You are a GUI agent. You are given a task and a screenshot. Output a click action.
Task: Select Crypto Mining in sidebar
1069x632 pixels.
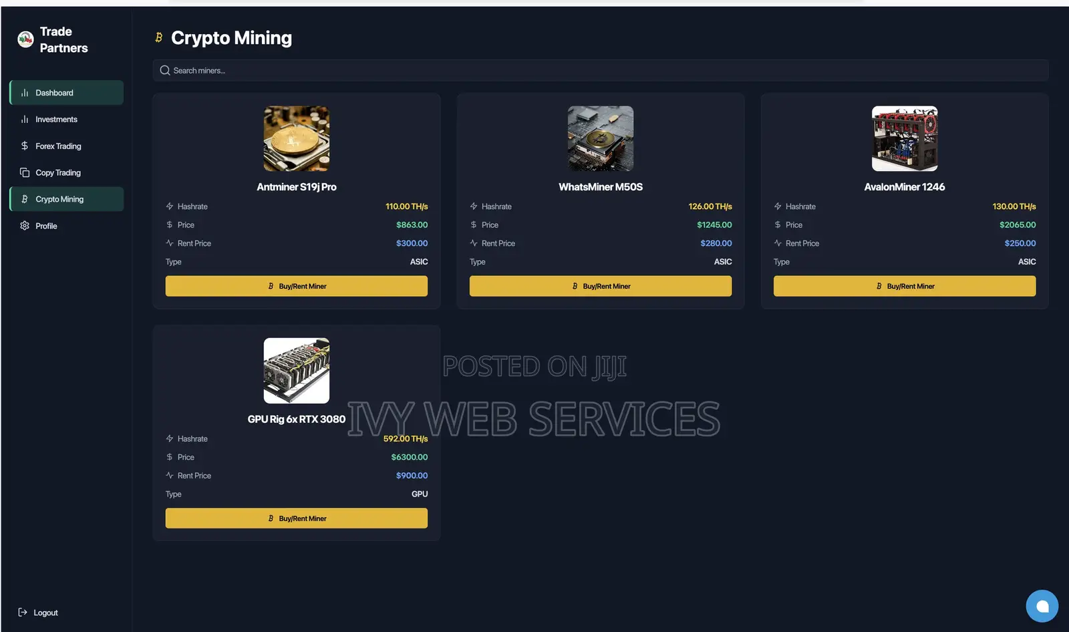[x=67, y=199]
